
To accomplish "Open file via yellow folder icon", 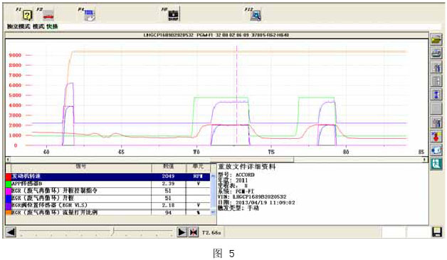I will tap(436, 40).
